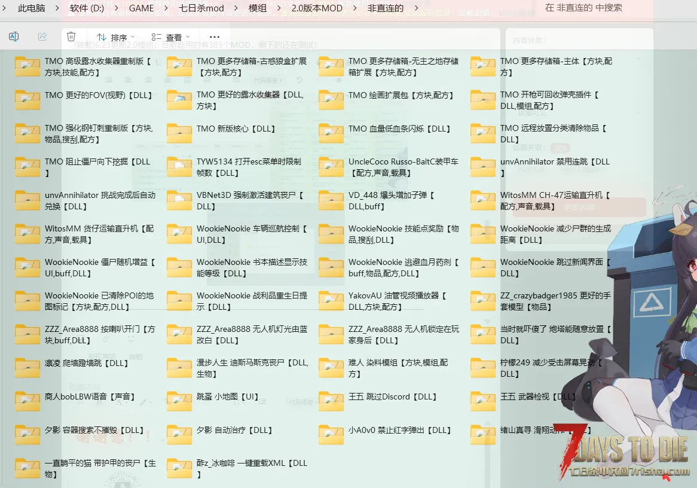Select folder icon of TMO 更多存储箱-主体
This screenshot has width=697, height=488.
(483, 66)
